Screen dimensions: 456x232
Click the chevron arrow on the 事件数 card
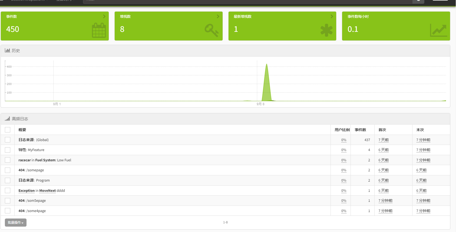(x=104, y=16)
